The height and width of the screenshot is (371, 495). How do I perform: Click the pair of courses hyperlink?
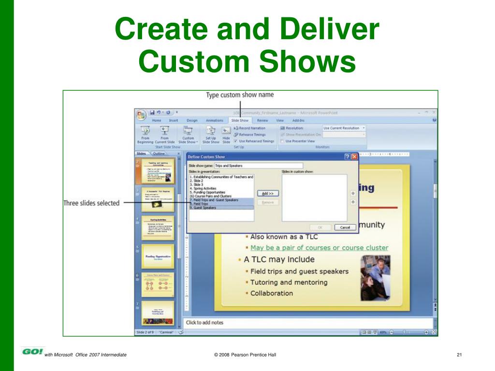point(319,248)
